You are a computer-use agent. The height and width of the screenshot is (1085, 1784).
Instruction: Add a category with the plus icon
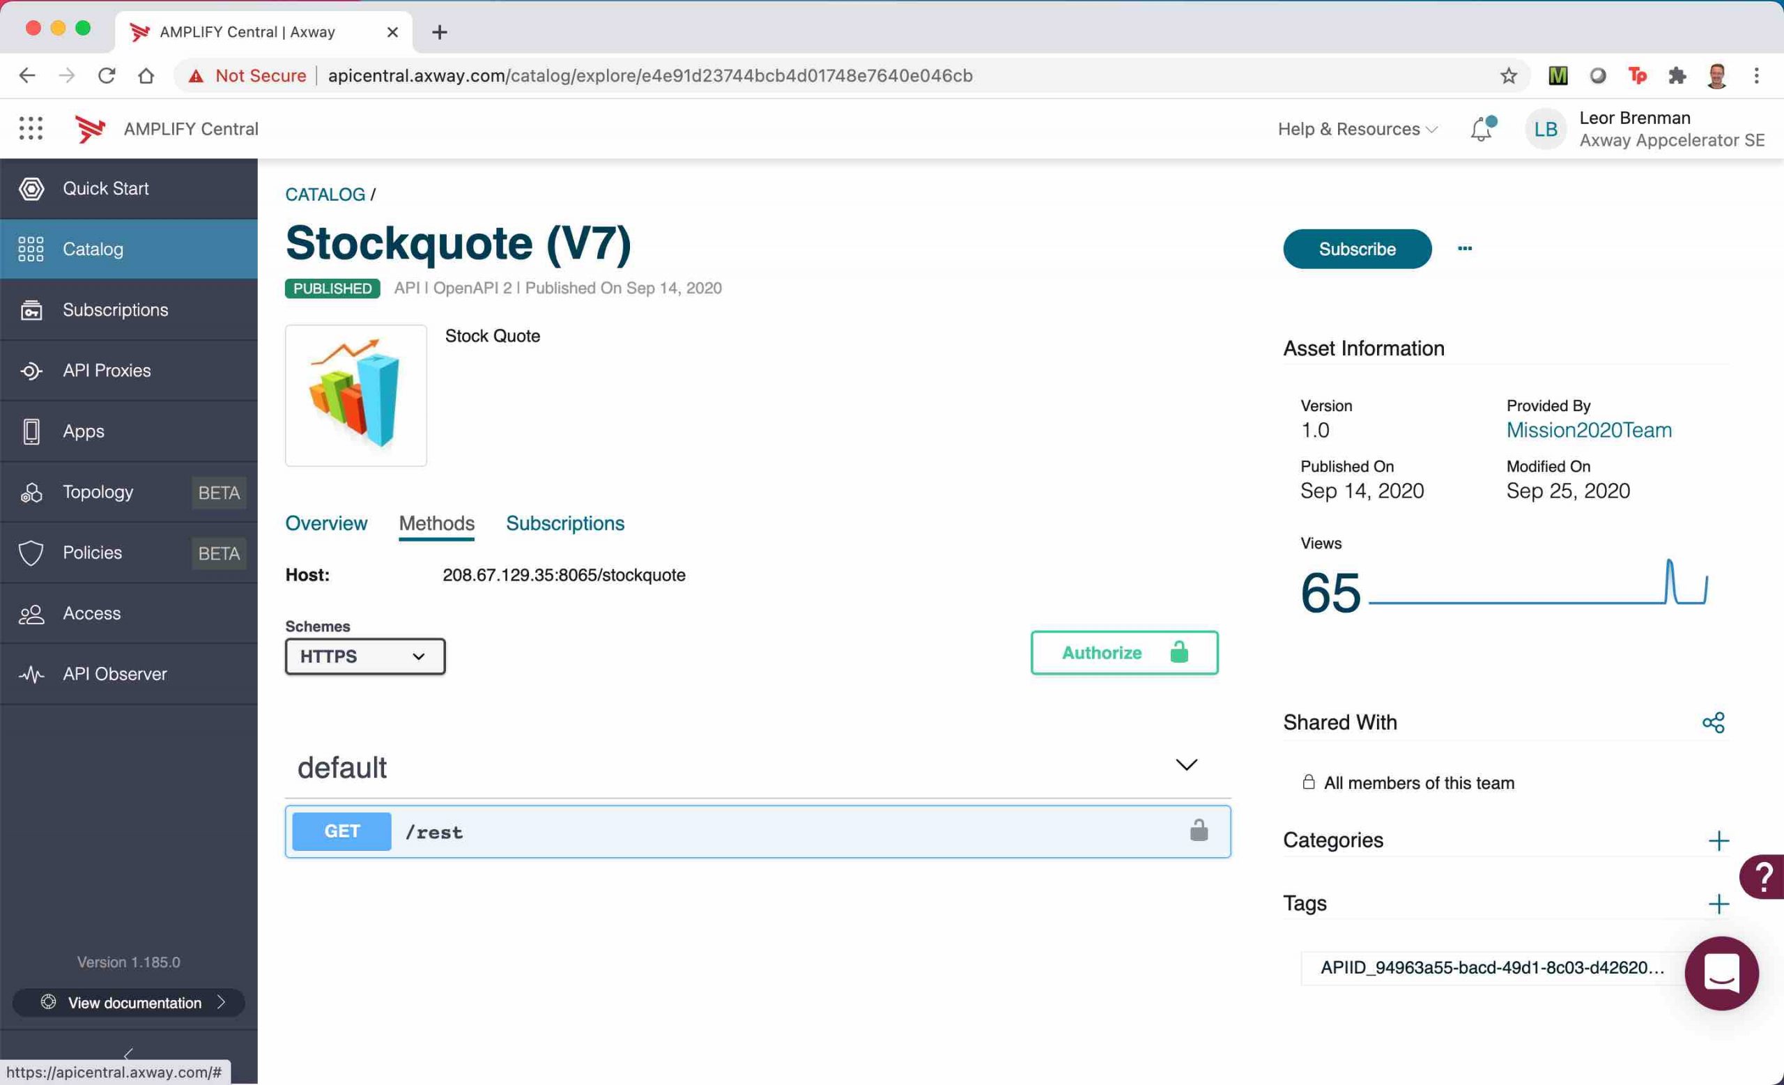[x=1718, y=840]
